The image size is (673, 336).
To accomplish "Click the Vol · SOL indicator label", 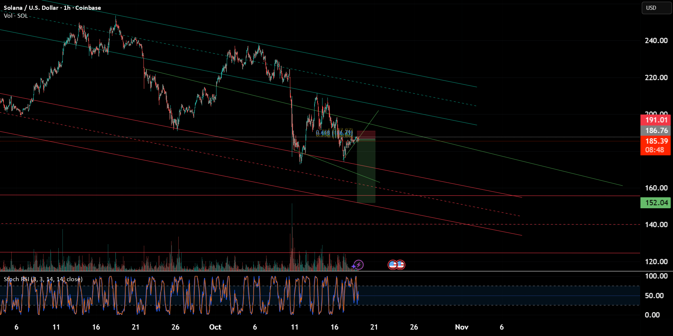I will (16, 16).
